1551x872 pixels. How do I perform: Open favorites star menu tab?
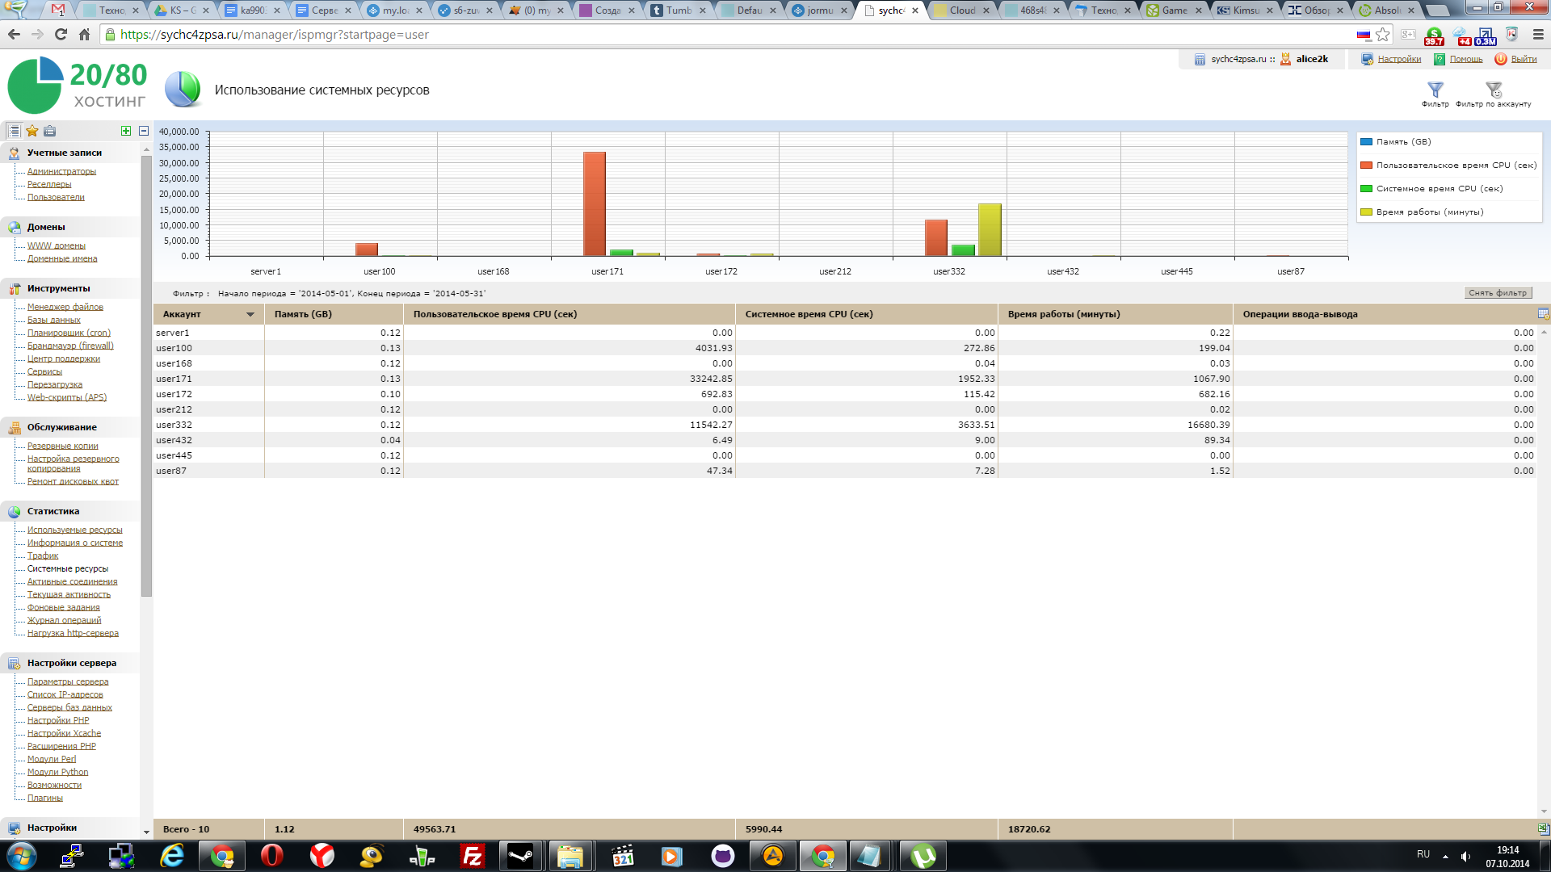point(32,131)
